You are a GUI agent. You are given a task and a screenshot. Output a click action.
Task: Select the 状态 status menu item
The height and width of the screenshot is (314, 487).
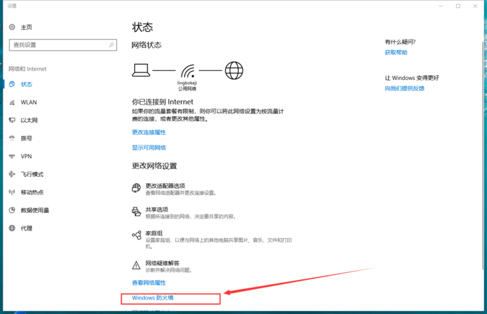pos(26,84)
